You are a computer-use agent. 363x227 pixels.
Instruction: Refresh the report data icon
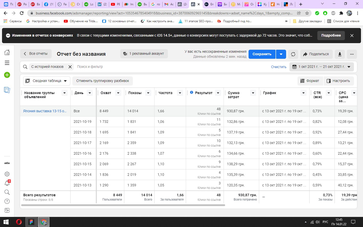(293, 54)
